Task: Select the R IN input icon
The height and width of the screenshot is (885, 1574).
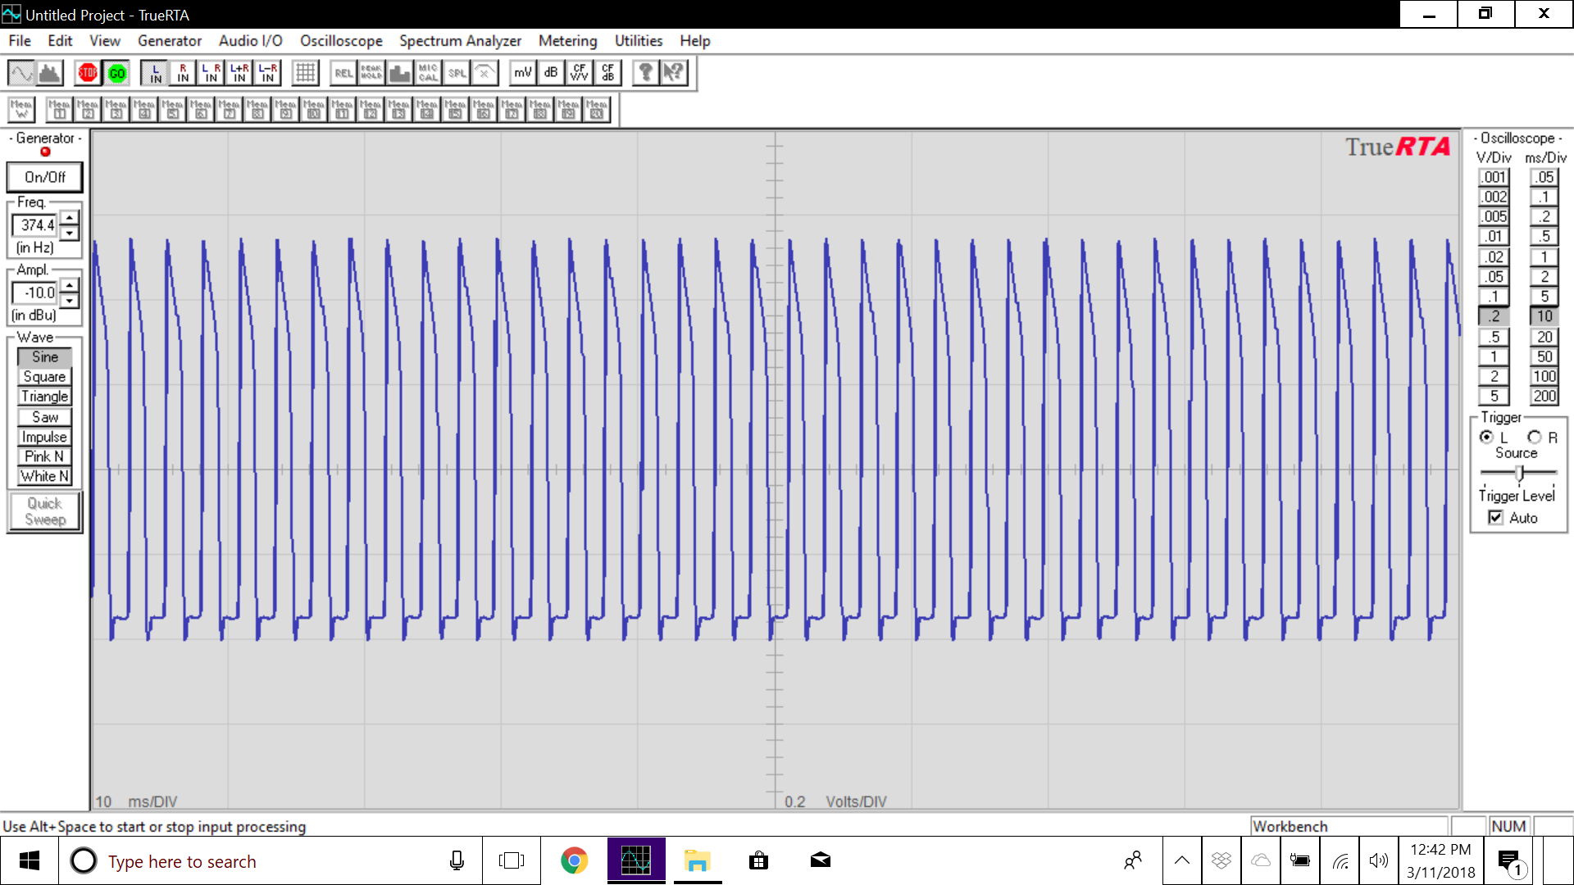Action: pyautogui.click(x=183, y=74)
